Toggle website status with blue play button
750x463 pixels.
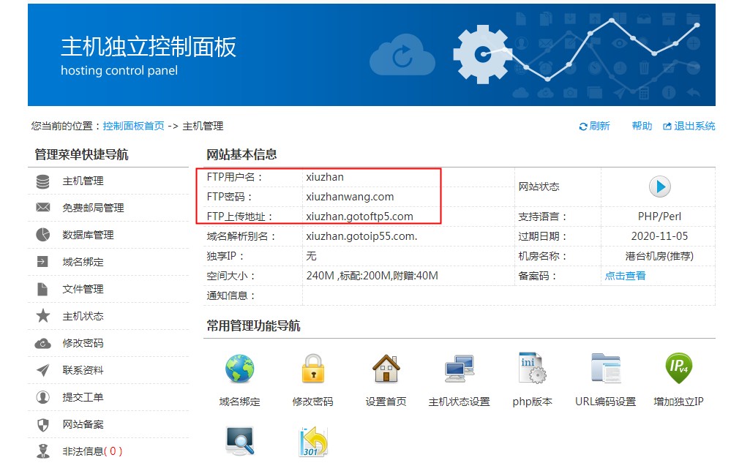659,187
